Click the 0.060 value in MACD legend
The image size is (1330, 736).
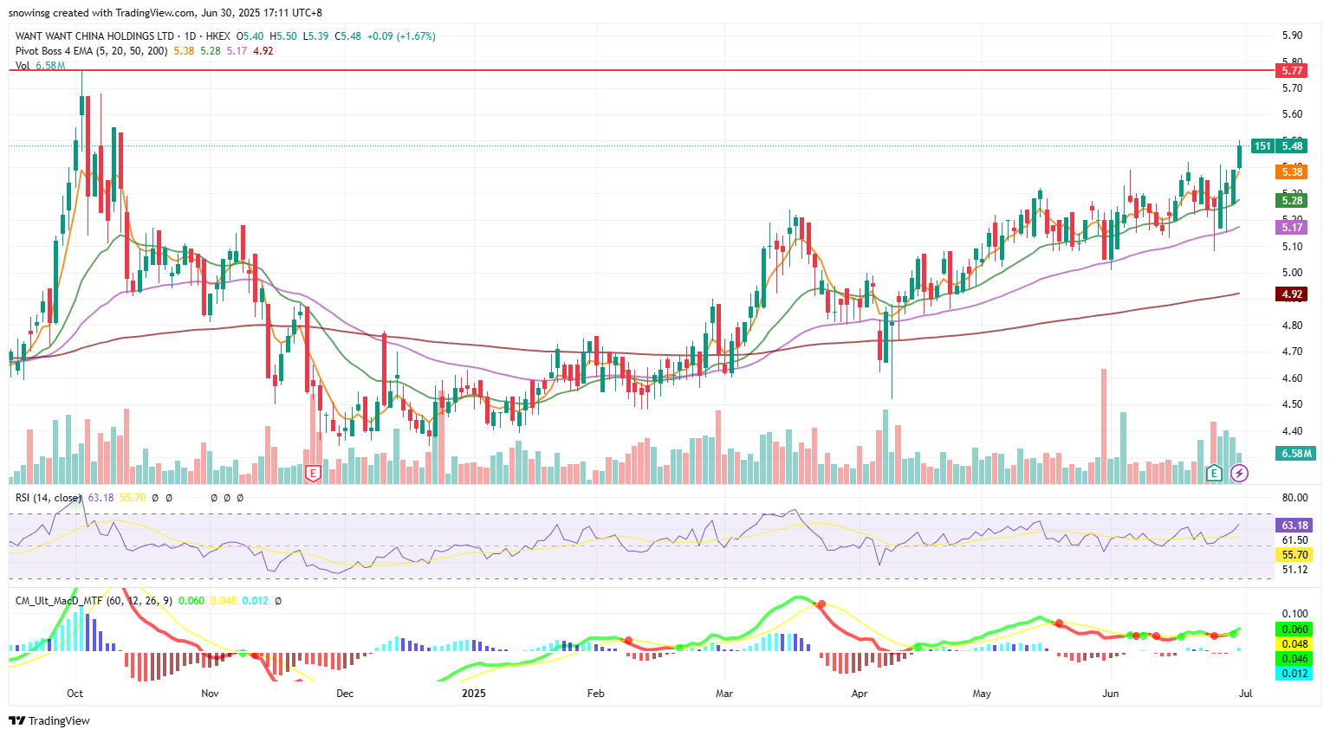(x=191, y=600)
